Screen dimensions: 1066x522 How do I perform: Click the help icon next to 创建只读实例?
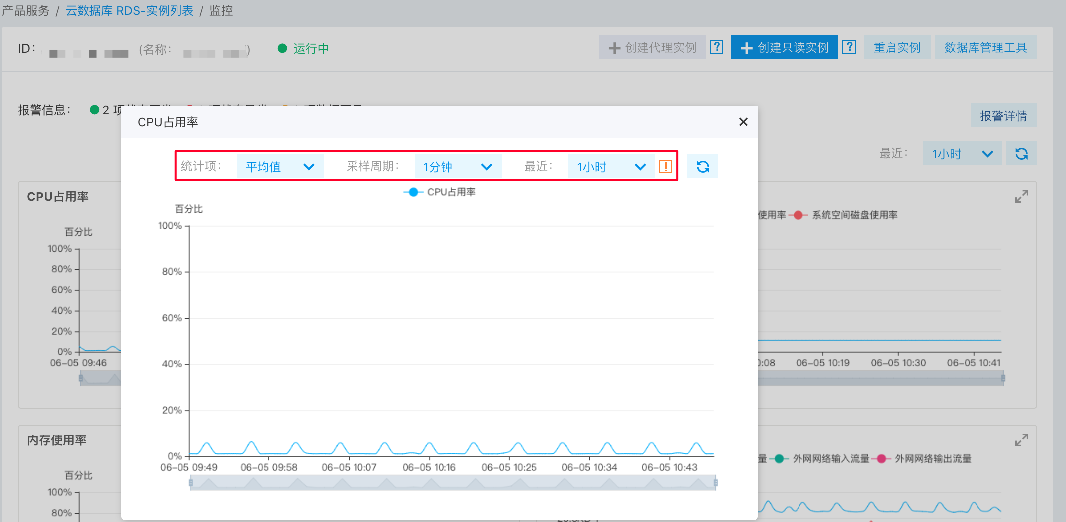(x=849, y=47)
